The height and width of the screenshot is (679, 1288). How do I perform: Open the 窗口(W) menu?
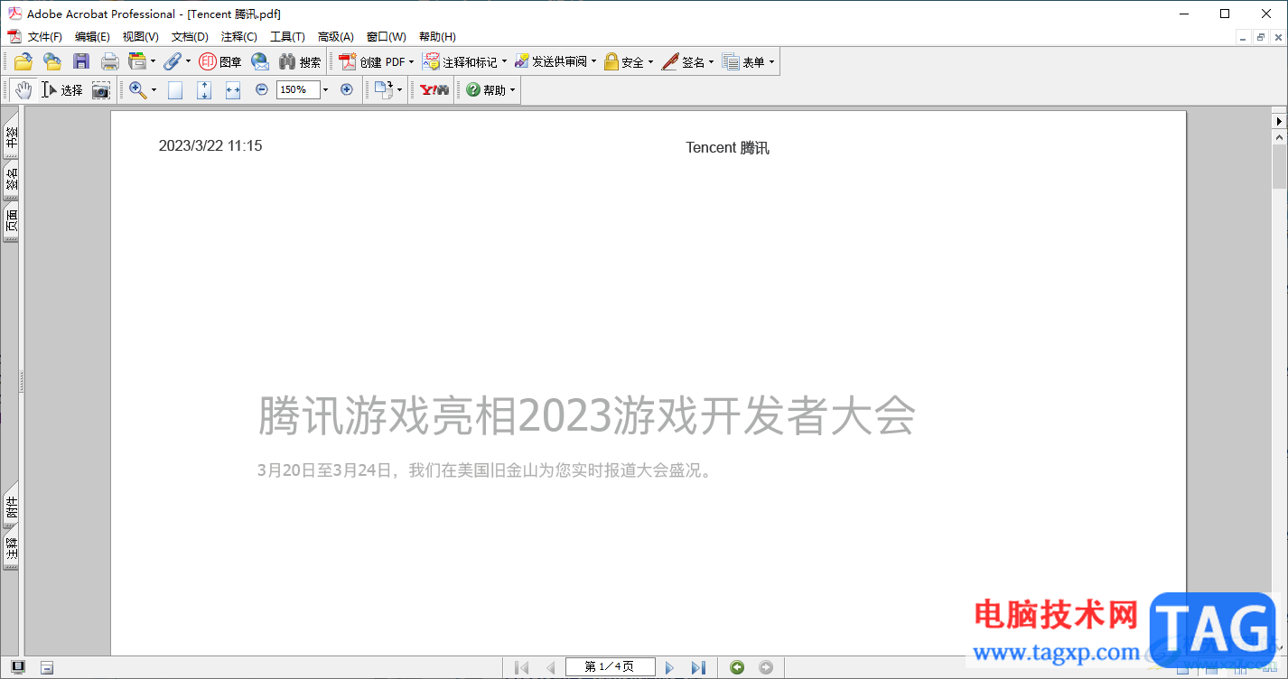[x=387, y=37]
